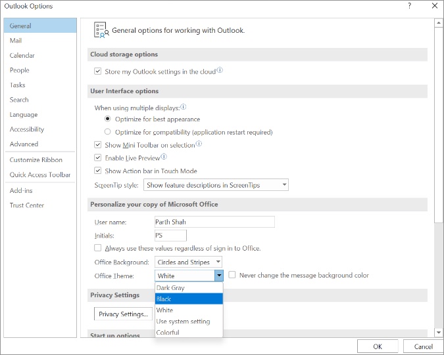The image size is (444, 355).
Task: Choose Use system setting theme
Action: click(189, 322)
